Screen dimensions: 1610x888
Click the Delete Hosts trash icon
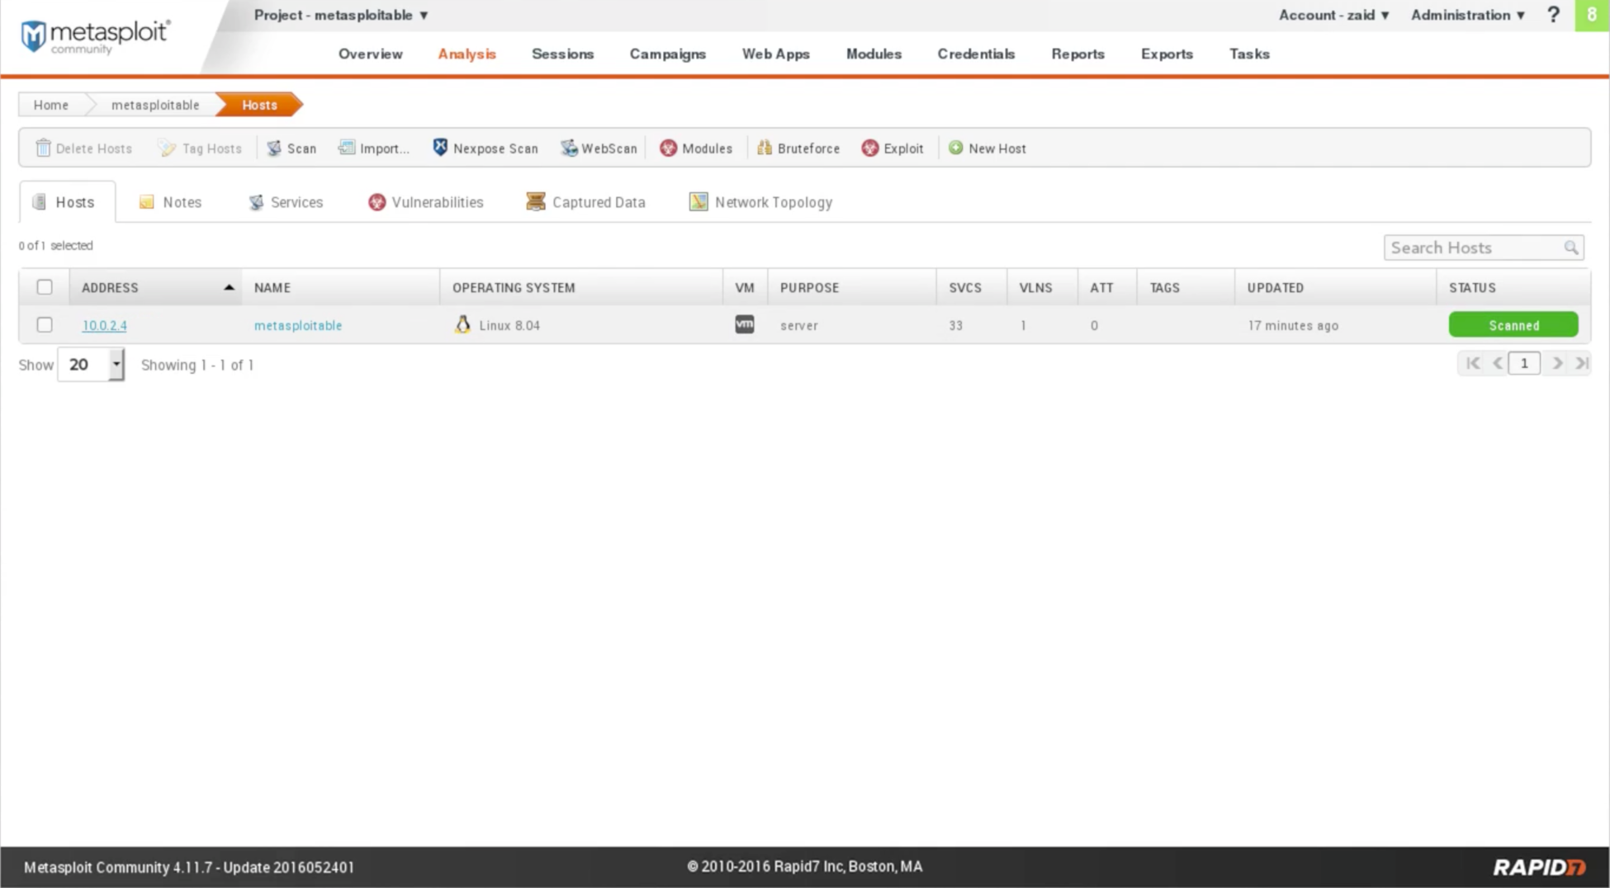coord(43,148)
